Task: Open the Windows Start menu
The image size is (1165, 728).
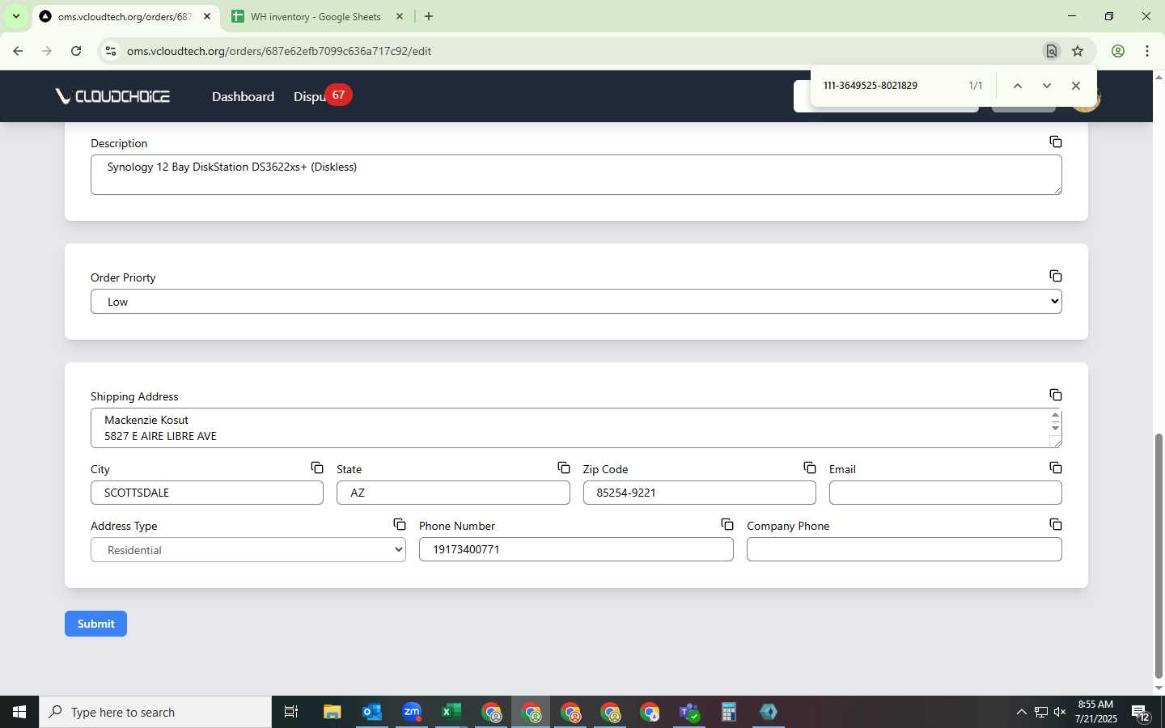Action: tap(19, 712)
